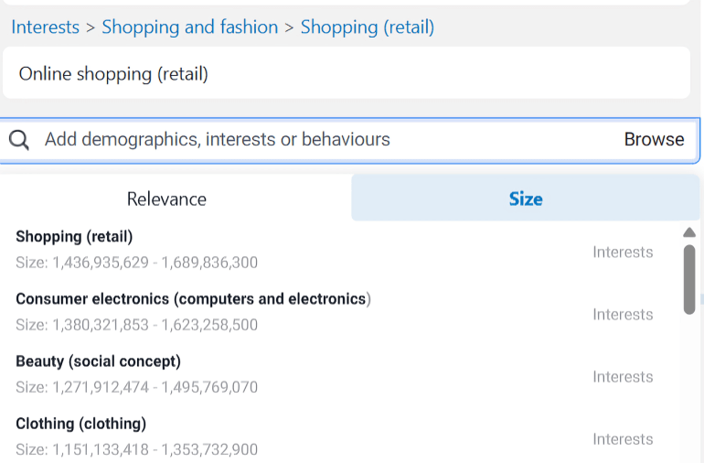Select the Online shopping (retail) entry

(113, 74)
